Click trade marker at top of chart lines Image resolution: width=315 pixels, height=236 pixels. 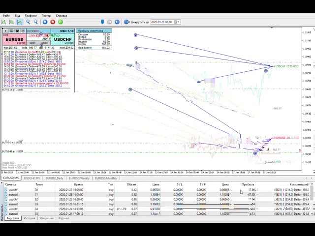pyautogui.click(x=136, y=35)
